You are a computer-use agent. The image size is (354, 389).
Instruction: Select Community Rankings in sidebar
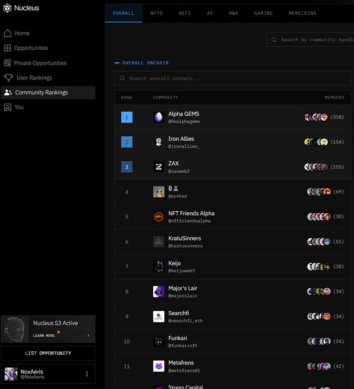(48, 93)
